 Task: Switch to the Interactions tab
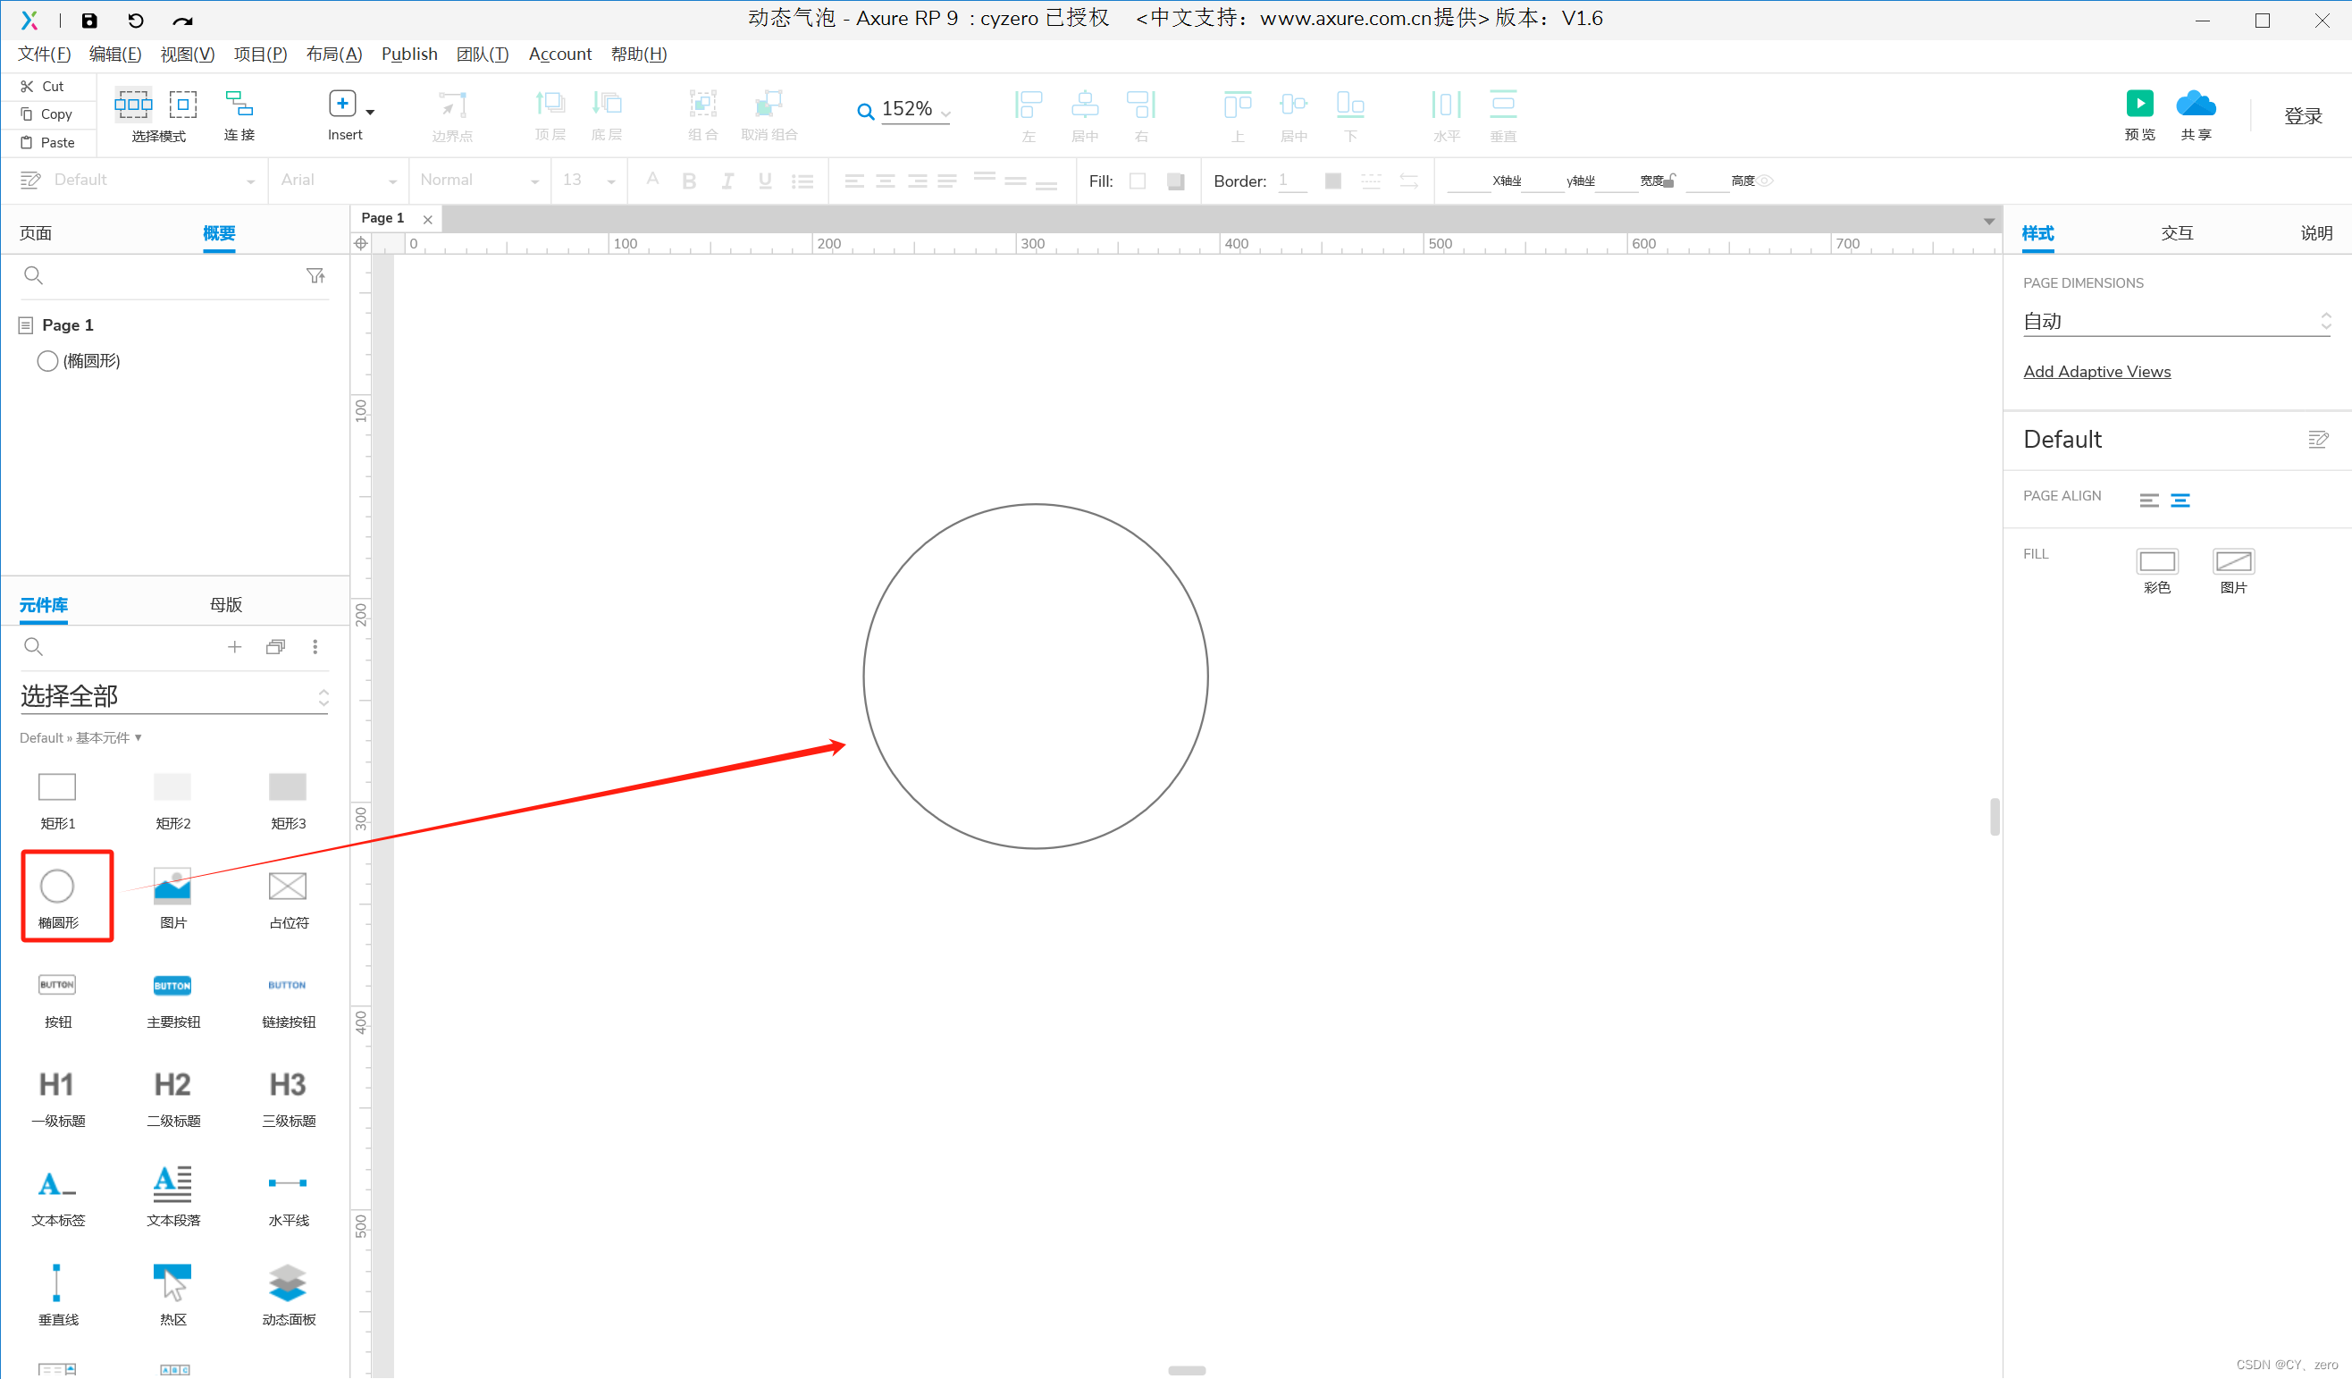2177,233
